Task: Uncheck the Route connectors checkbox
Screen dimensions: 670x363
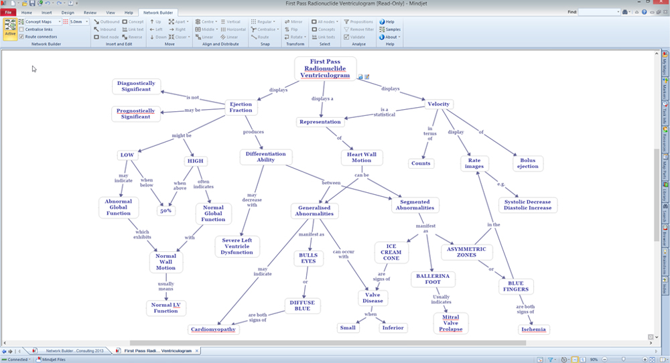Action: click(21, 37)
